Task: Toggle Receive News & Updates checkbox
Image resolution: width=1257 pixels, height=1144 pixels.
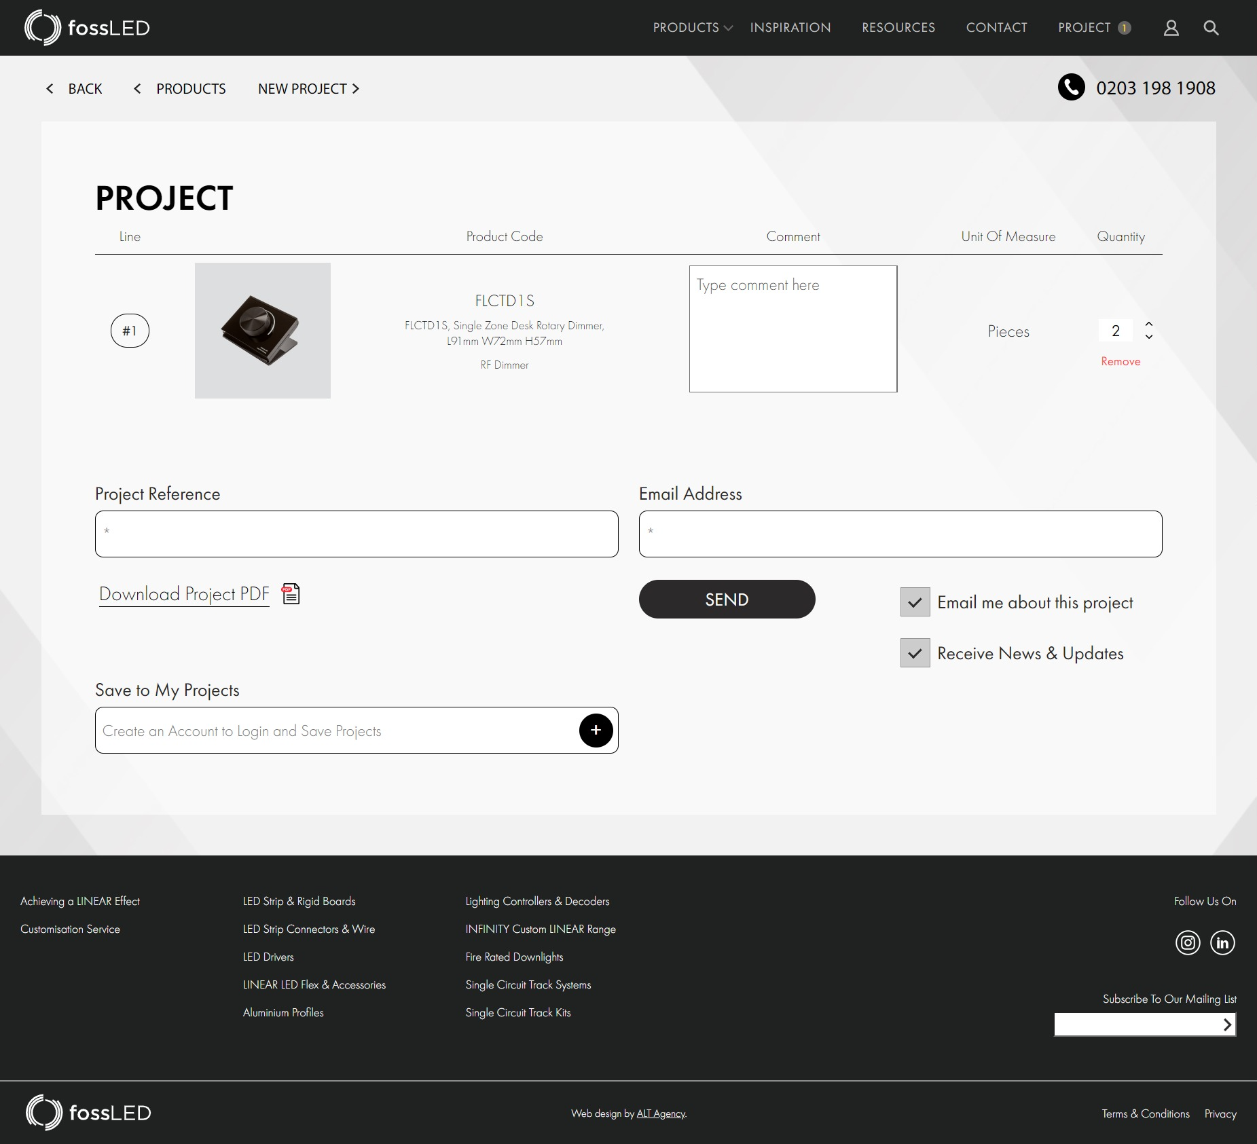Action: pyautogui.click(x=915, y=653)
